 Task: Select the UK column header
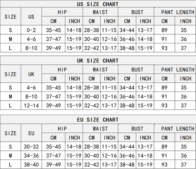[x=31, y=74]
